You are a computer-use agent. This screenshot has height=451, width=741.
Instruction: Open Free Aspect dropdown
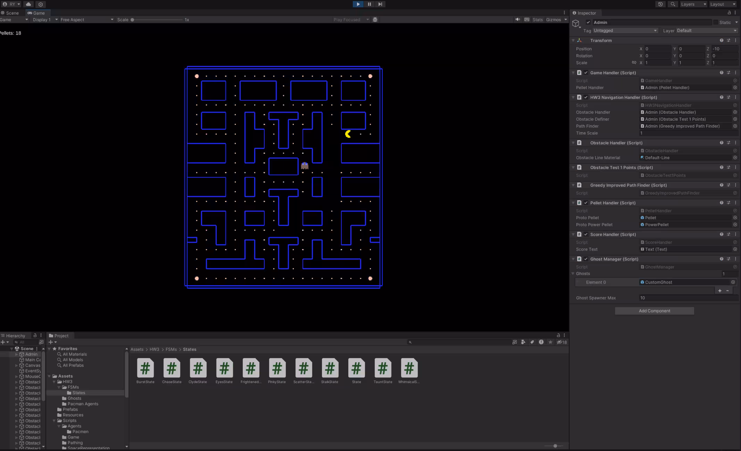pos(87,19)
